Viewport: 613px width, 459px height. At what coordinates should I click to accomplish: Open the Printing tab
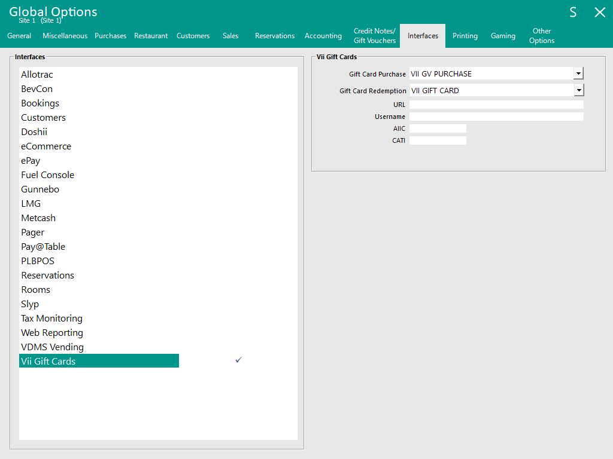(465, 36)
